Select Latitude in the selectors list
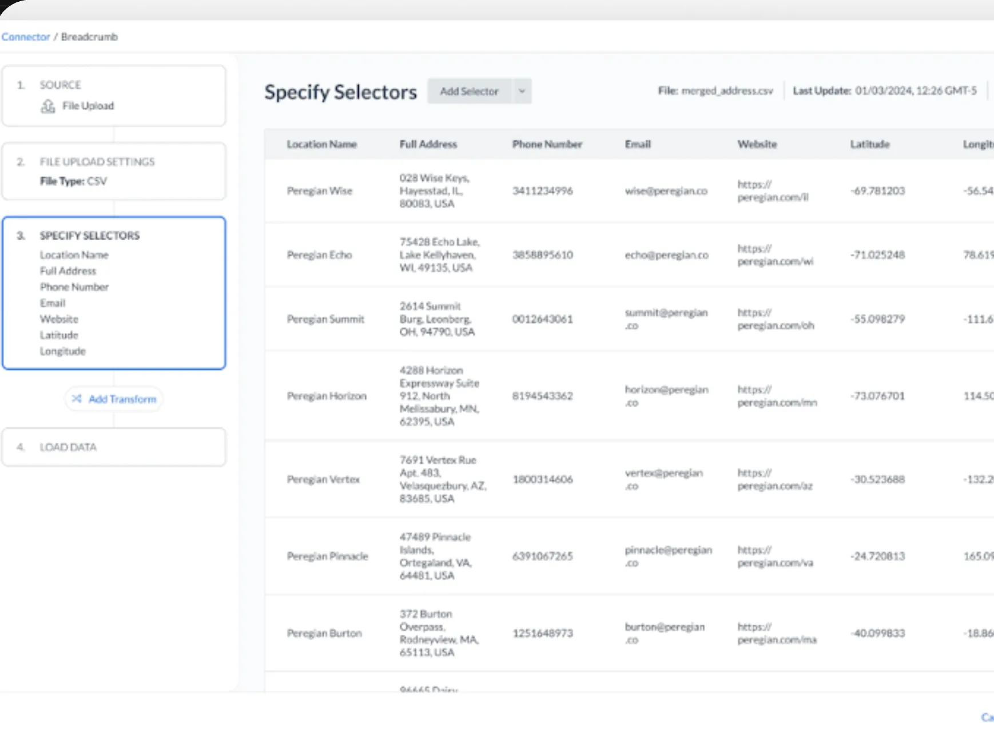 click(58, 335)
